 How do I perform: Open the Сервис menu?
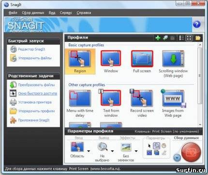66,13
